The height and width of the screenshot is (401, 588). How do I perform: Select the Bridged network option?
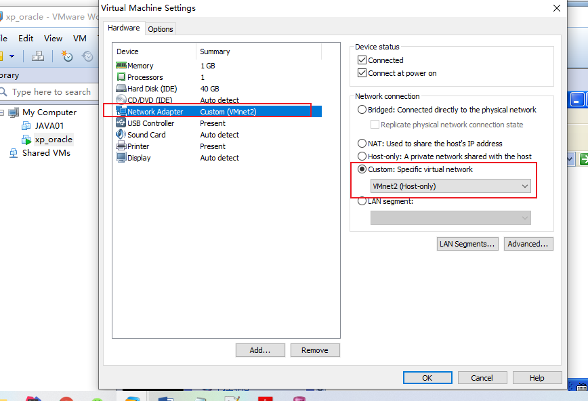pos(362,110)
